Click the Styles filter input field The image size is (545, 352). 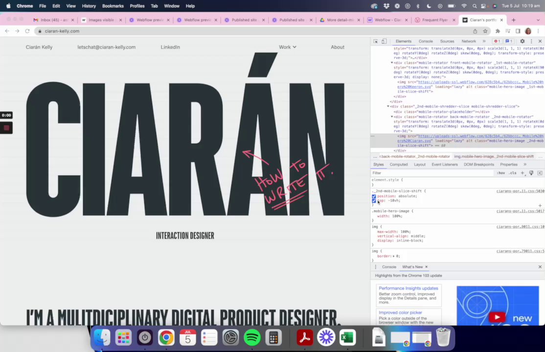pos(433,173)
